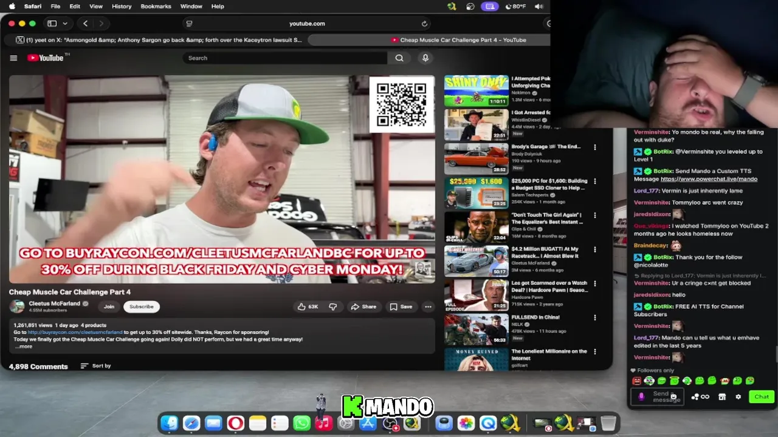Focus the YouTube Search input field
The height and width of the screenshot is (437, 778).
284,58
